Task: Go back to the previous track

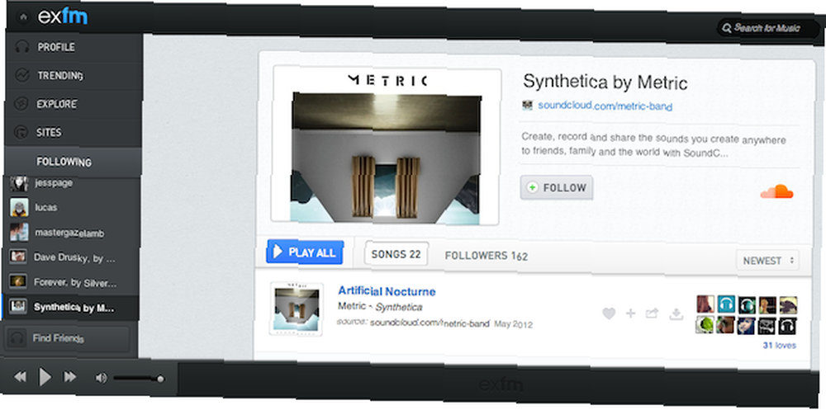Action: [x=20, y=377]
